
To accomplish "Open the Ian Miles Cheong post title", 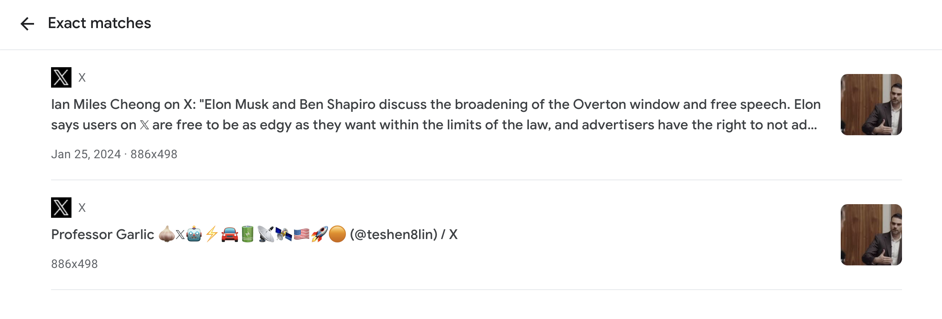I will pos(436,114).
